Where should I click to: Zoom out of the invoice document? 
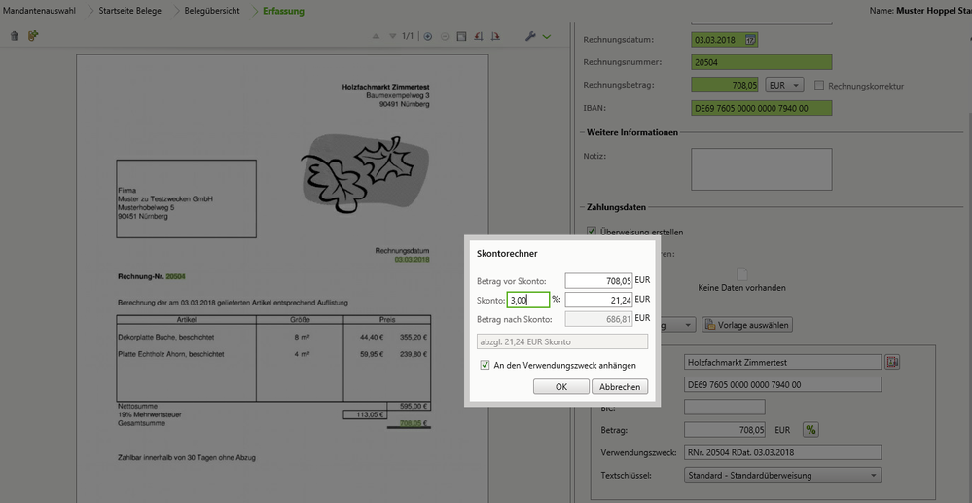445,37
